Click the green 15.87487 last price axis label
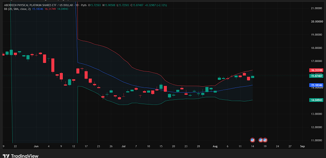The width and height of the screenshot is (326, 158). [x=316, y=76]
